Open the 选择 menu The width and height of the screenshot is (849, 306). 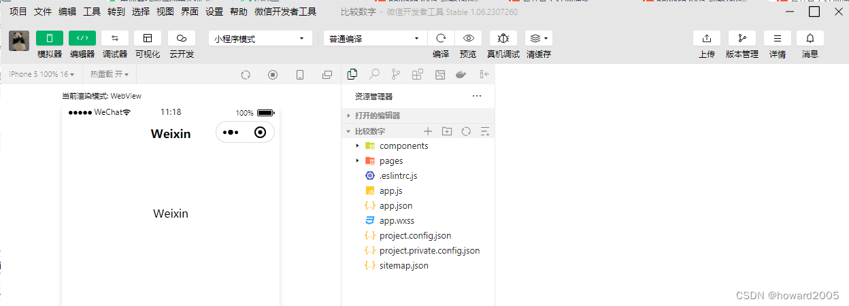point(141,12)
